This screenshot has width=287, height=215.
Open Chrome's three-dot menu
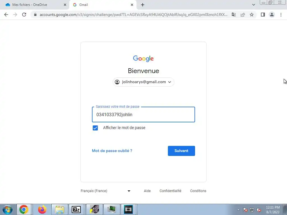tap(281, 15)
